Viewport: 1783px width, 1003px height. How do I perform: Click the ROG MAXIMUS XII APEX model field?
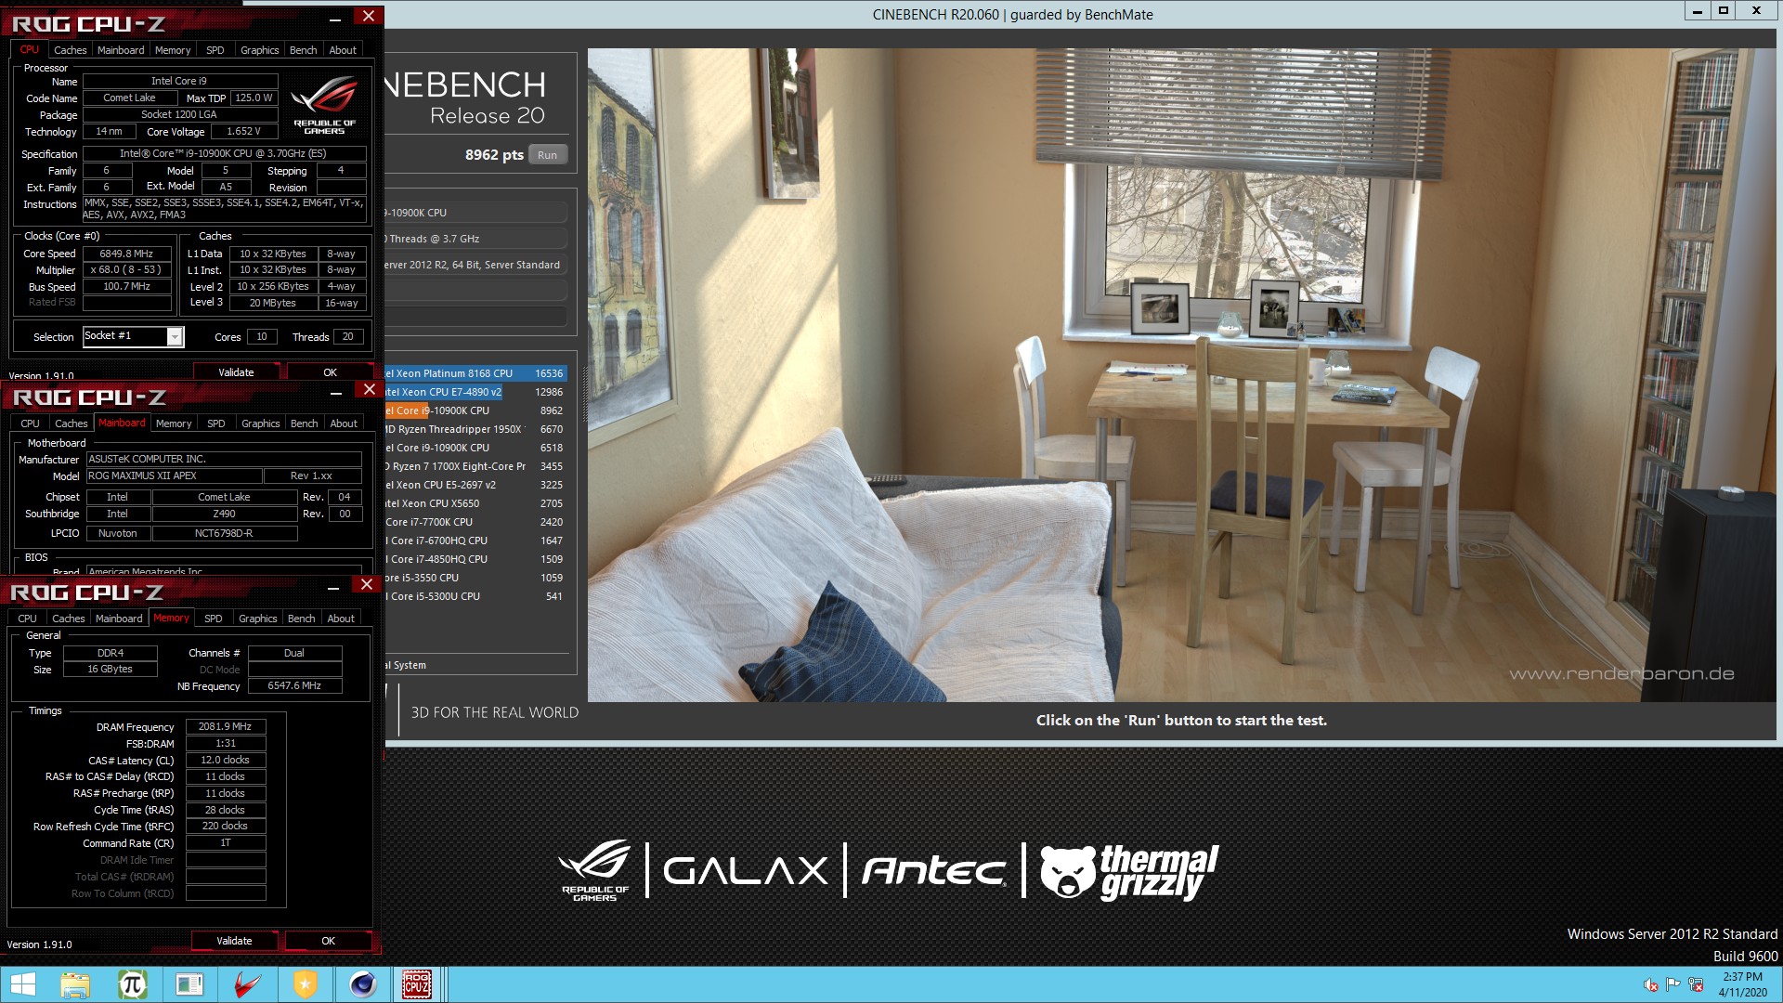point(174,476)
